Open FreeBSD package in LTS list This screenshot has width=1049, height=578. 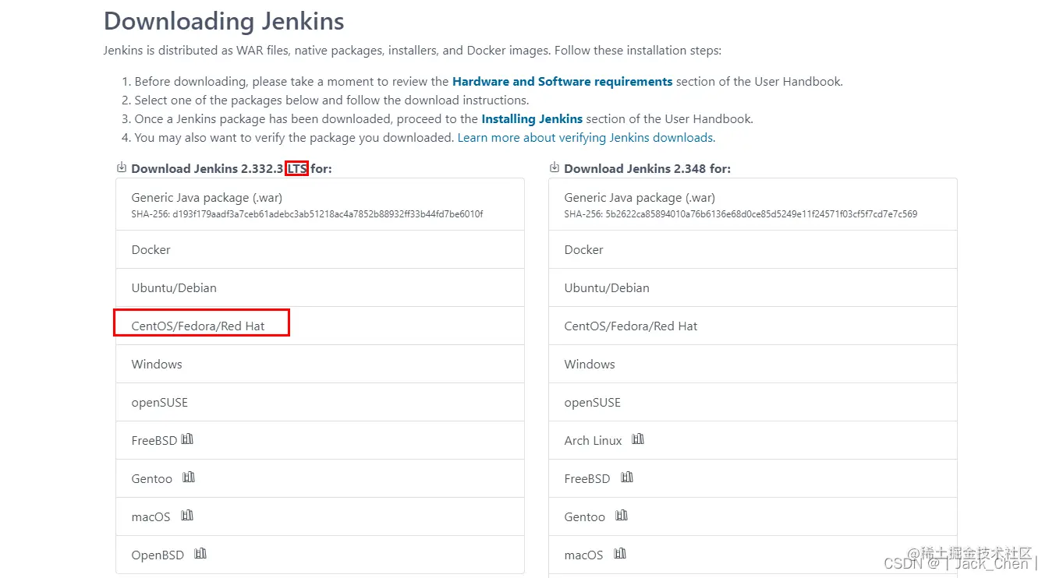[320, 440]
